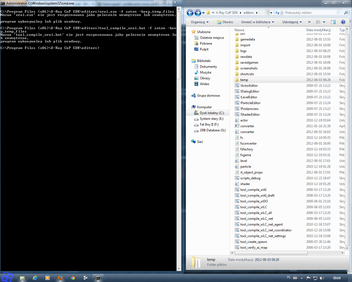Click the volume speaker tray icon
Image resolution: width=352 pixels, height=282 pixels.
tap(322, 278)
